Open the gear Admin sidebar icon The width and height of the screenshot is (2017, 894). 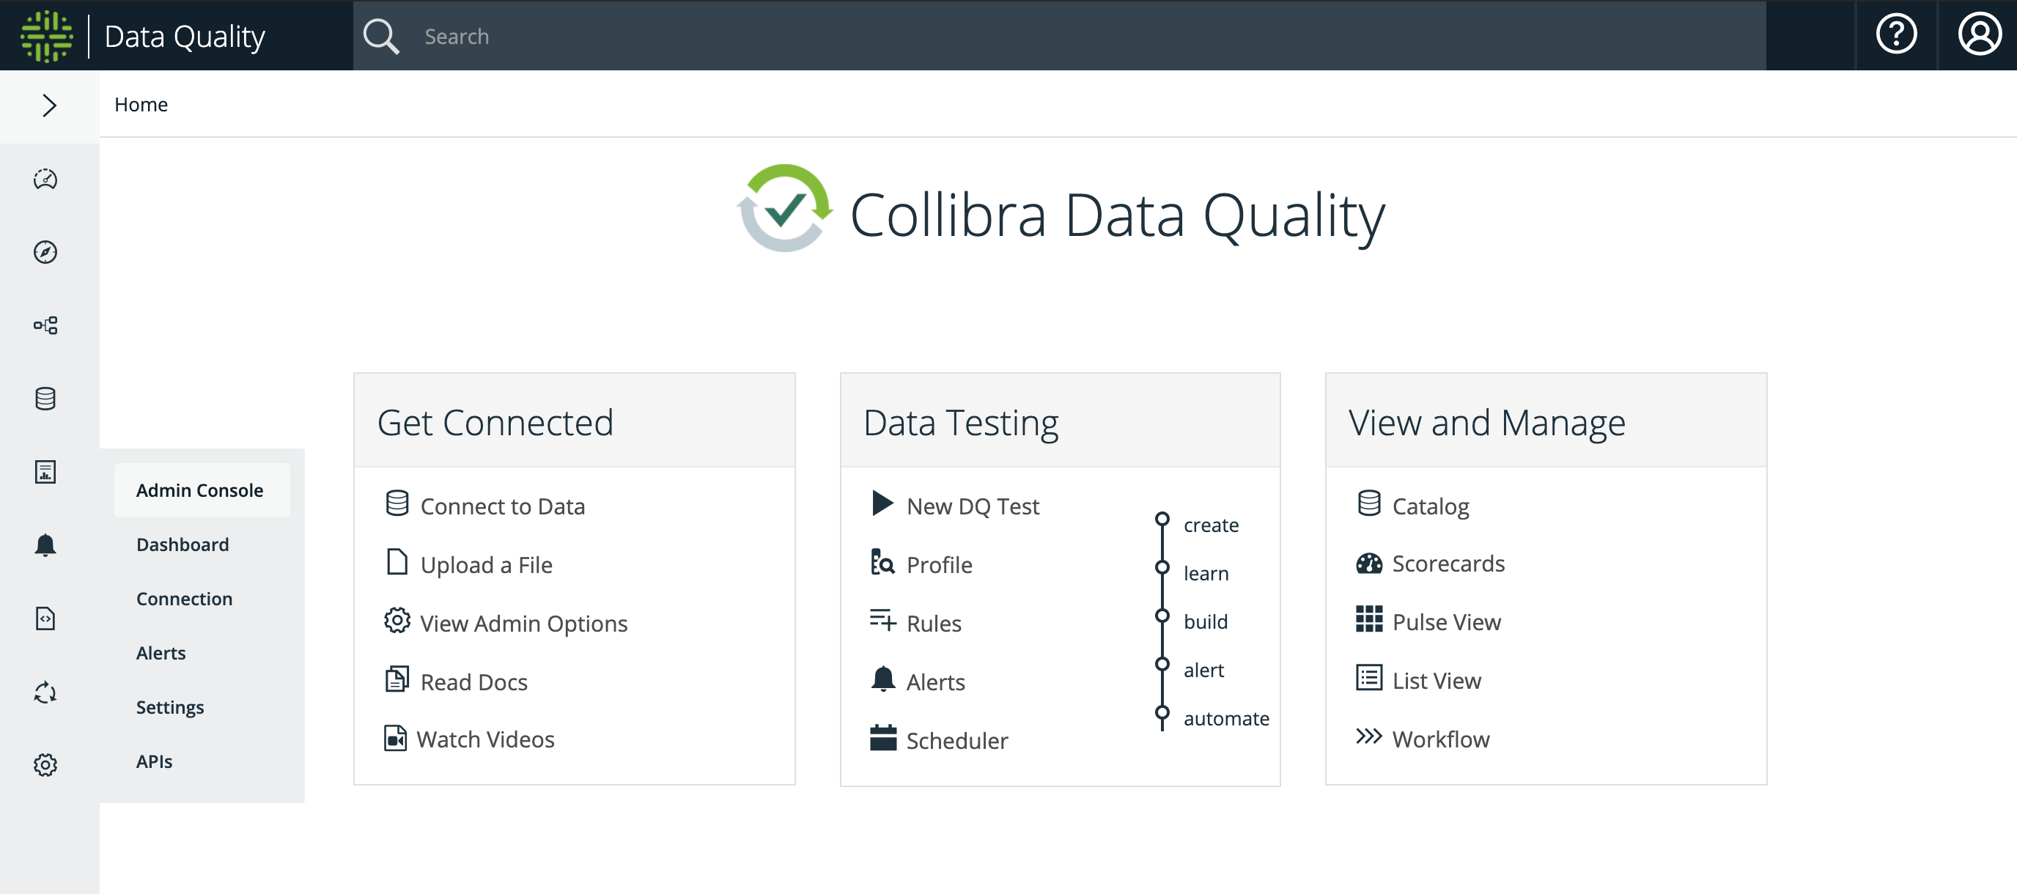(x=45, y=765)
